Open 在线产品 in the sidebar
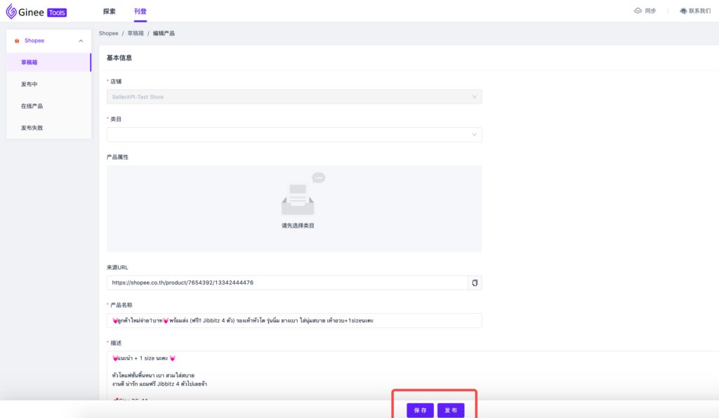719x418 pixels. 32,106
